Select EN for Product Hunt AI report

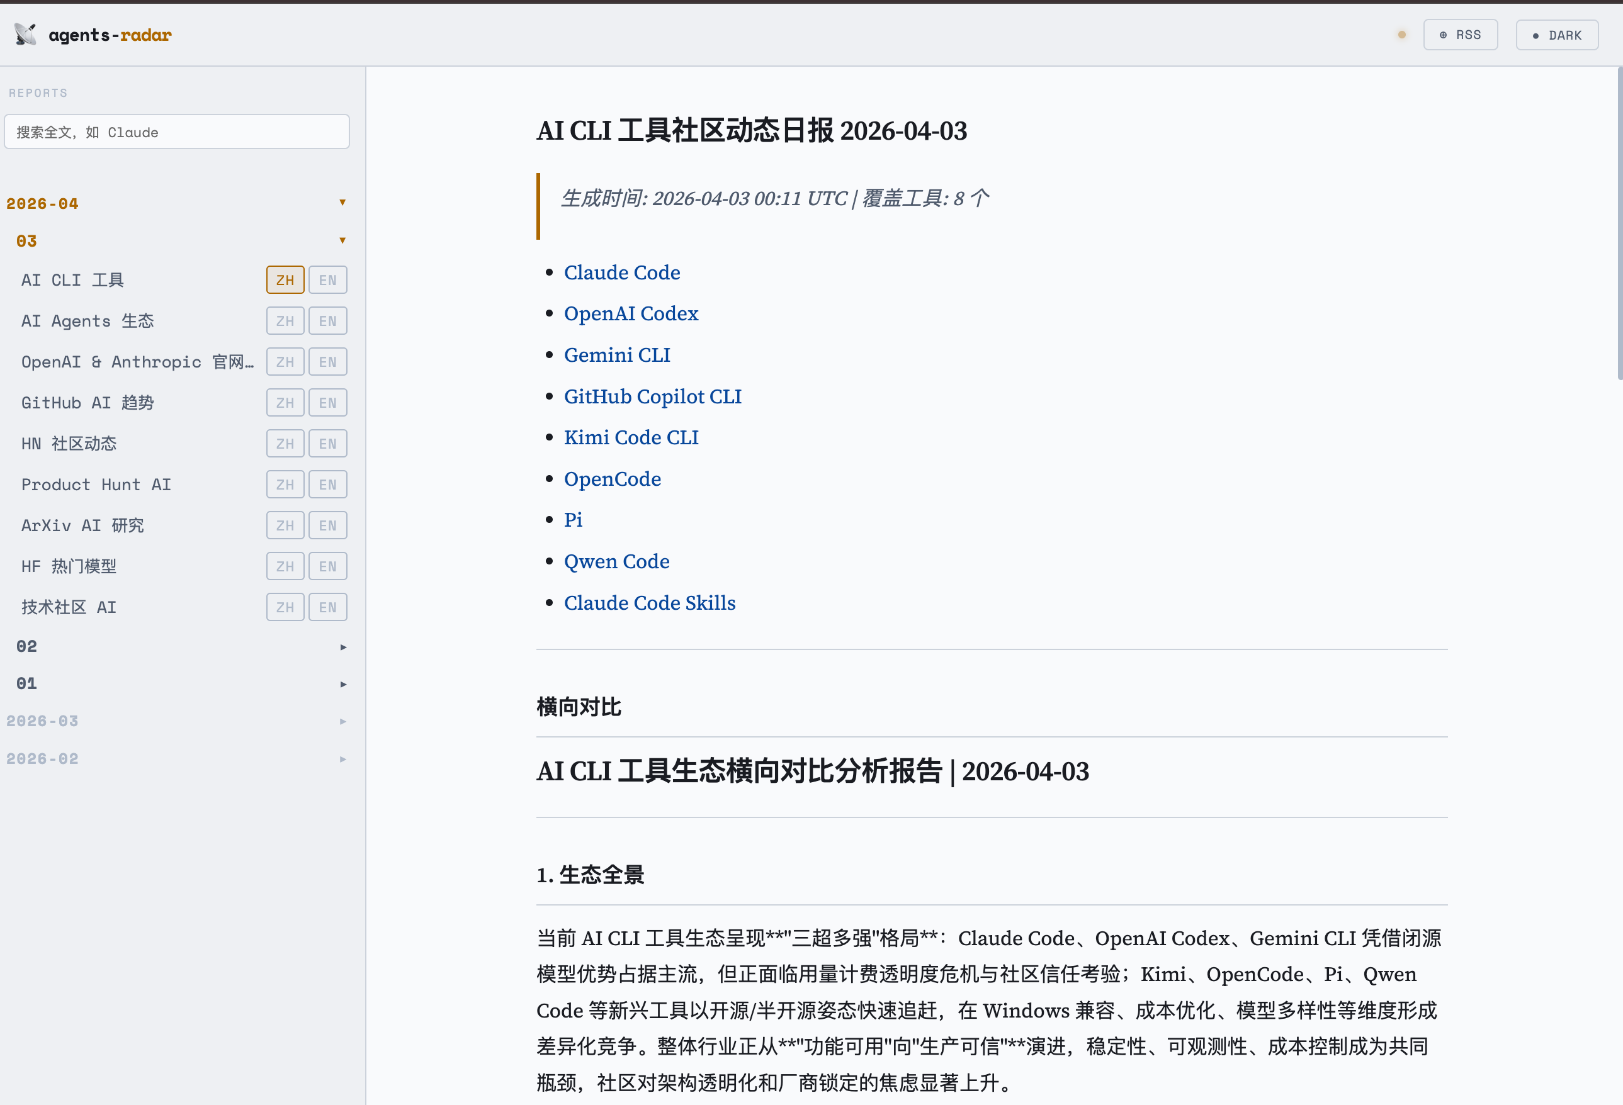[327, 485]
